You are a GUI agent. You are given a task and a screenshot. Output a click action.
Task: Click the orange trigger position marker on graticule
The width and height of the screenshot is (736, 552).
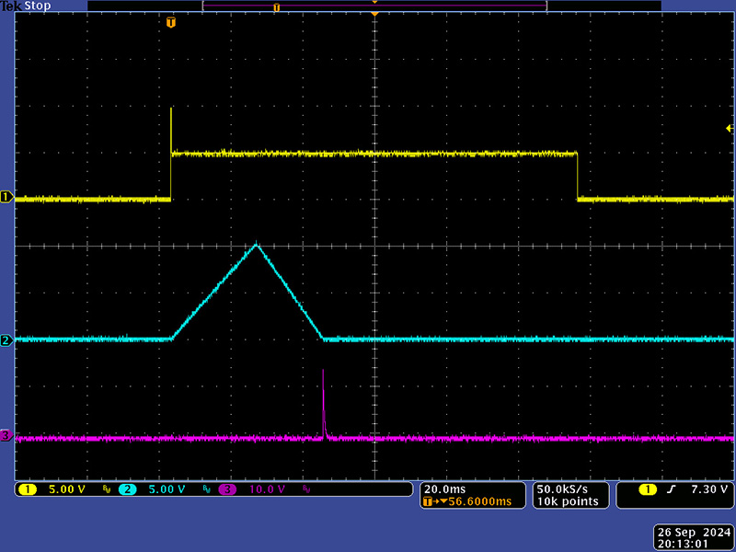click(x=171, y=22)
